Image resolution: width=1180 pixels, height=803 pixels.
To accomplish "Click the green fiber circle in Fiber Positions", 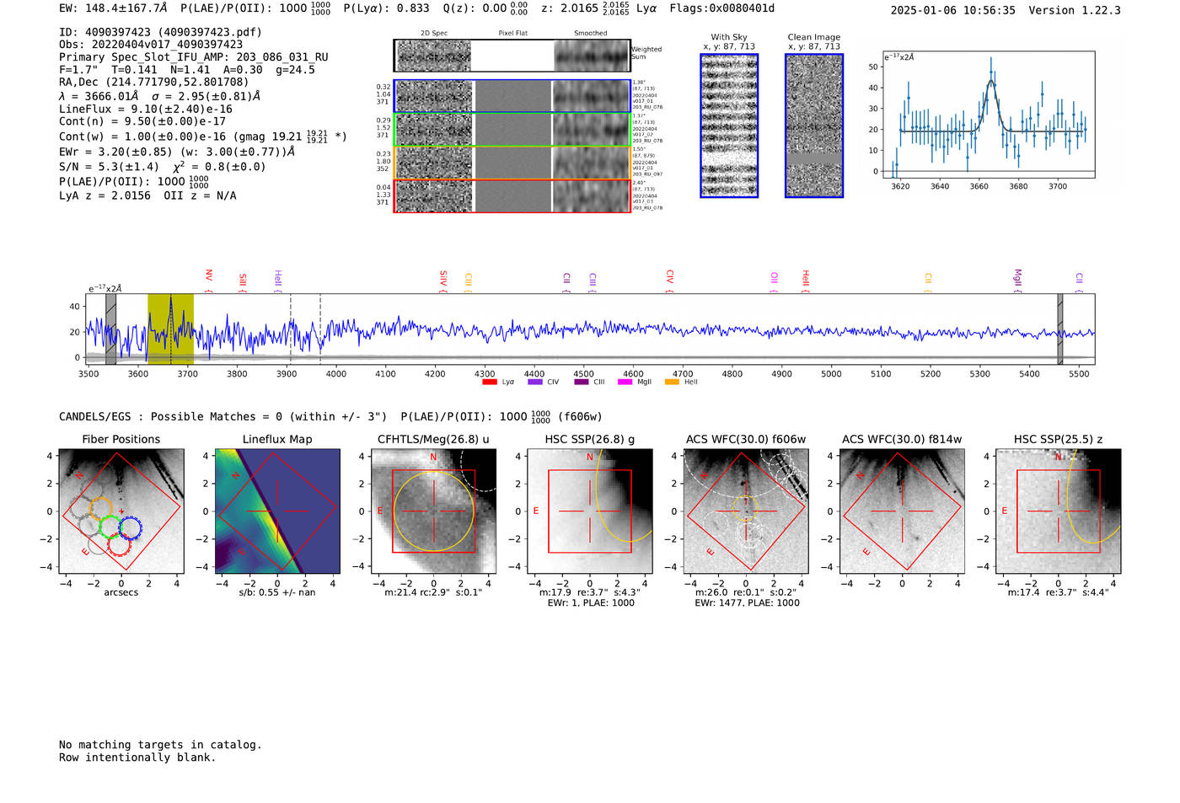I will 110,527.
